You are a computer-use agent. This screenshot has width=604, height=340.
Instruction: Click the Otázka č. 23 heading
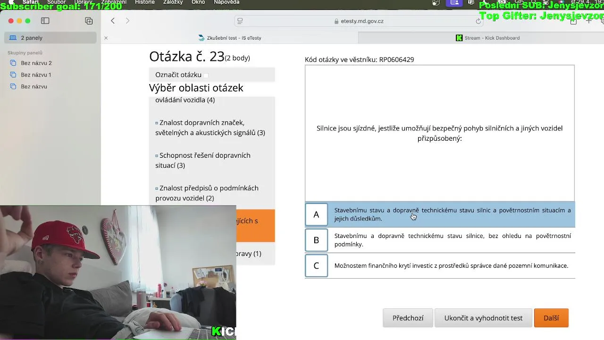[187, 56]
